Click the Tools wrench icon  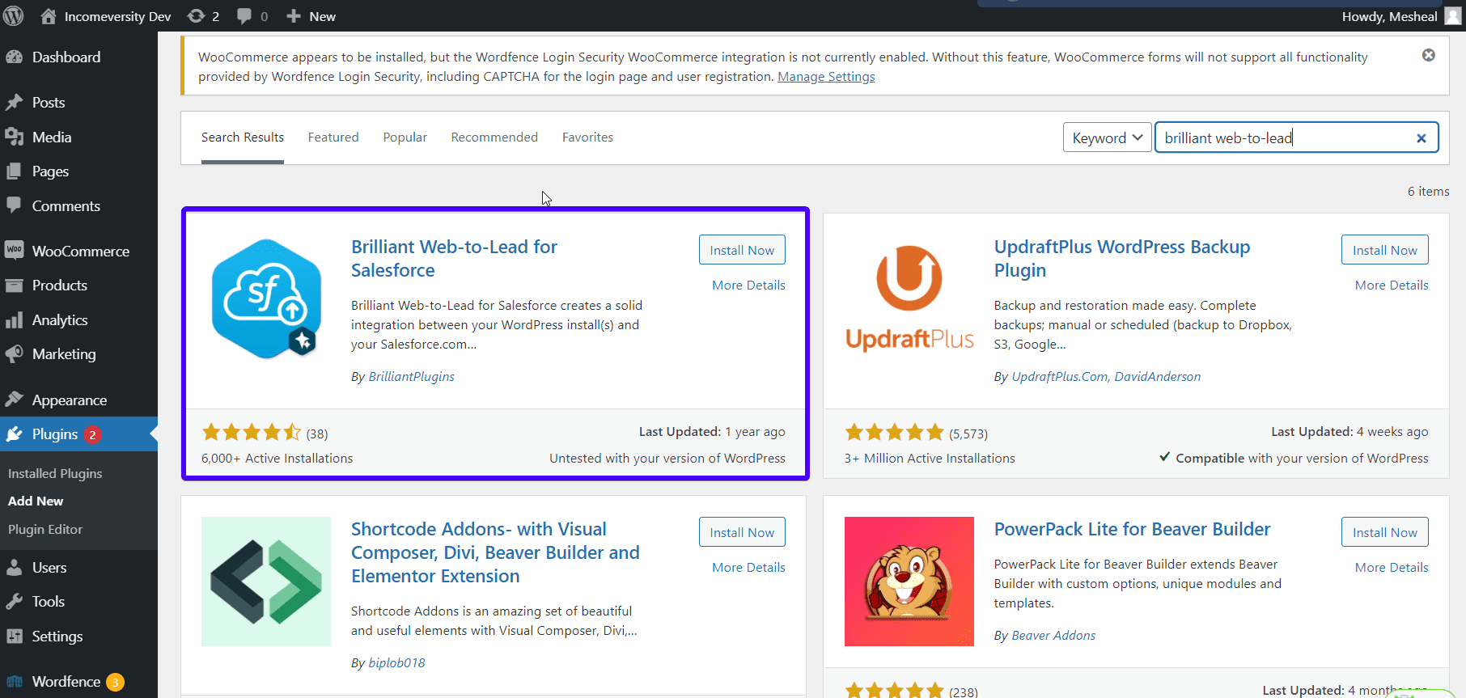pyautogui.click(x=14, y=602)
